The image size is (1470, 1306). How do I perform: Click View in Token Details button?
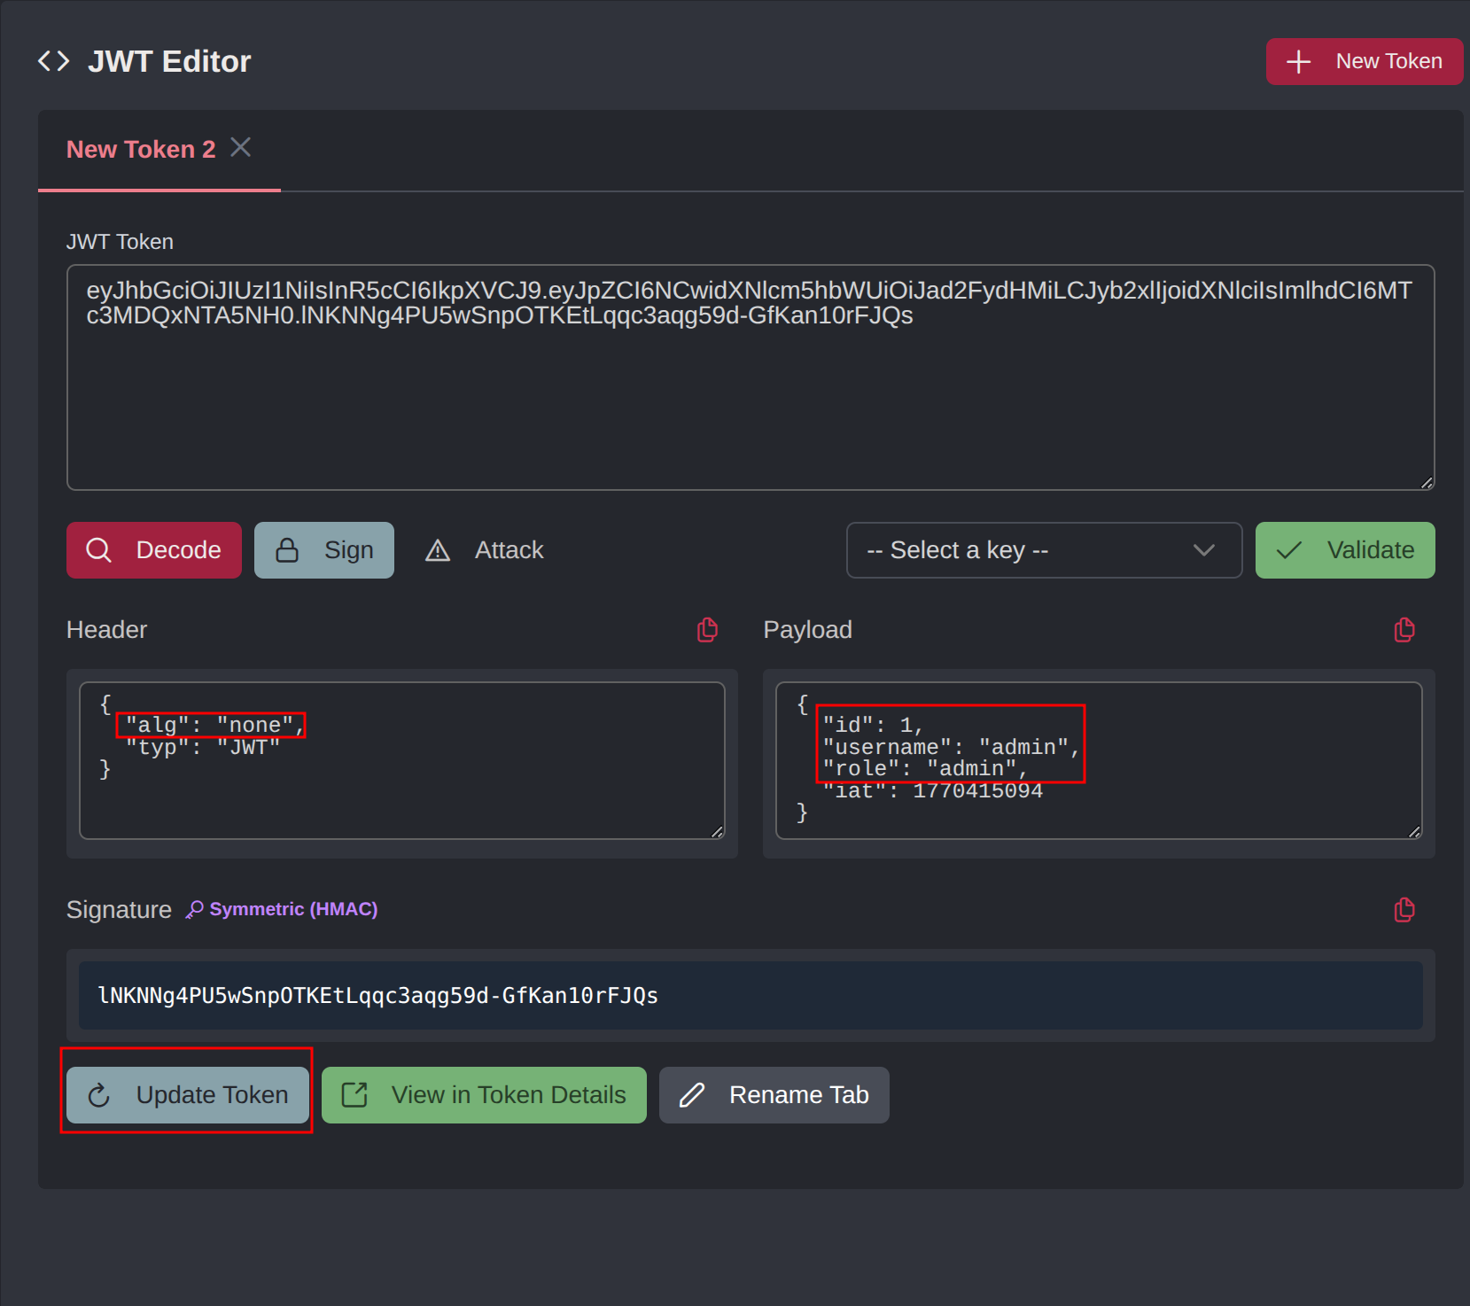click(484, 1095)
